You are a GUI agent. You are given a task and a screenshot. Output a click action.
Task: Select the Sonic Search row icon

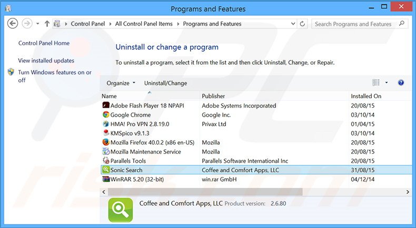(x=106, y=170)
